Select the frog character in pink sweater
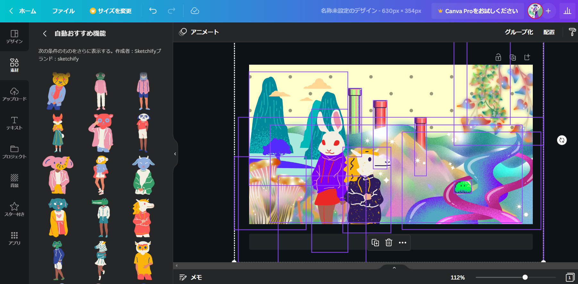The image size is (578, 284). click(x=101, y=91)
